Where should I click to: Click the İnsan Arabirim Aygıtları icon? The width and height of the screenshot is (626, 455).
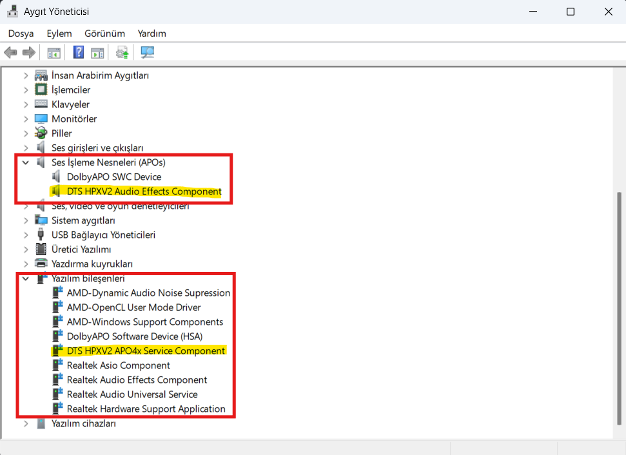[41, 75]
